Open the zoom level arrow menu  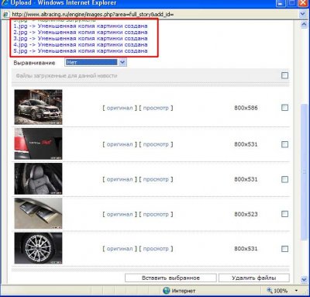tap(296, 291)
